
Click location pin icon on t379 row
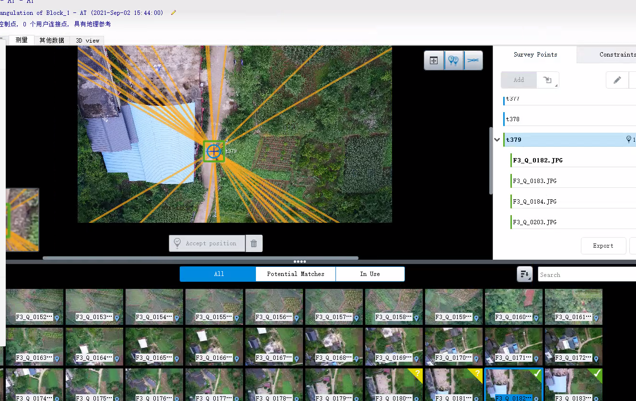629,139
